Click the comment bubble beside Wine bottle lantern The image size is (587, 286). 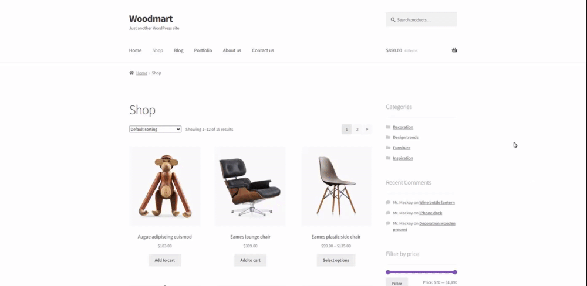388,202
